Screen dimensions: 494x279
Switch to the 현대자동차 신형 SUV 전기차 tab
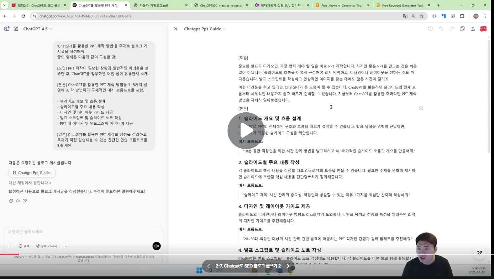pyautogui.click(x=282, y=5)
